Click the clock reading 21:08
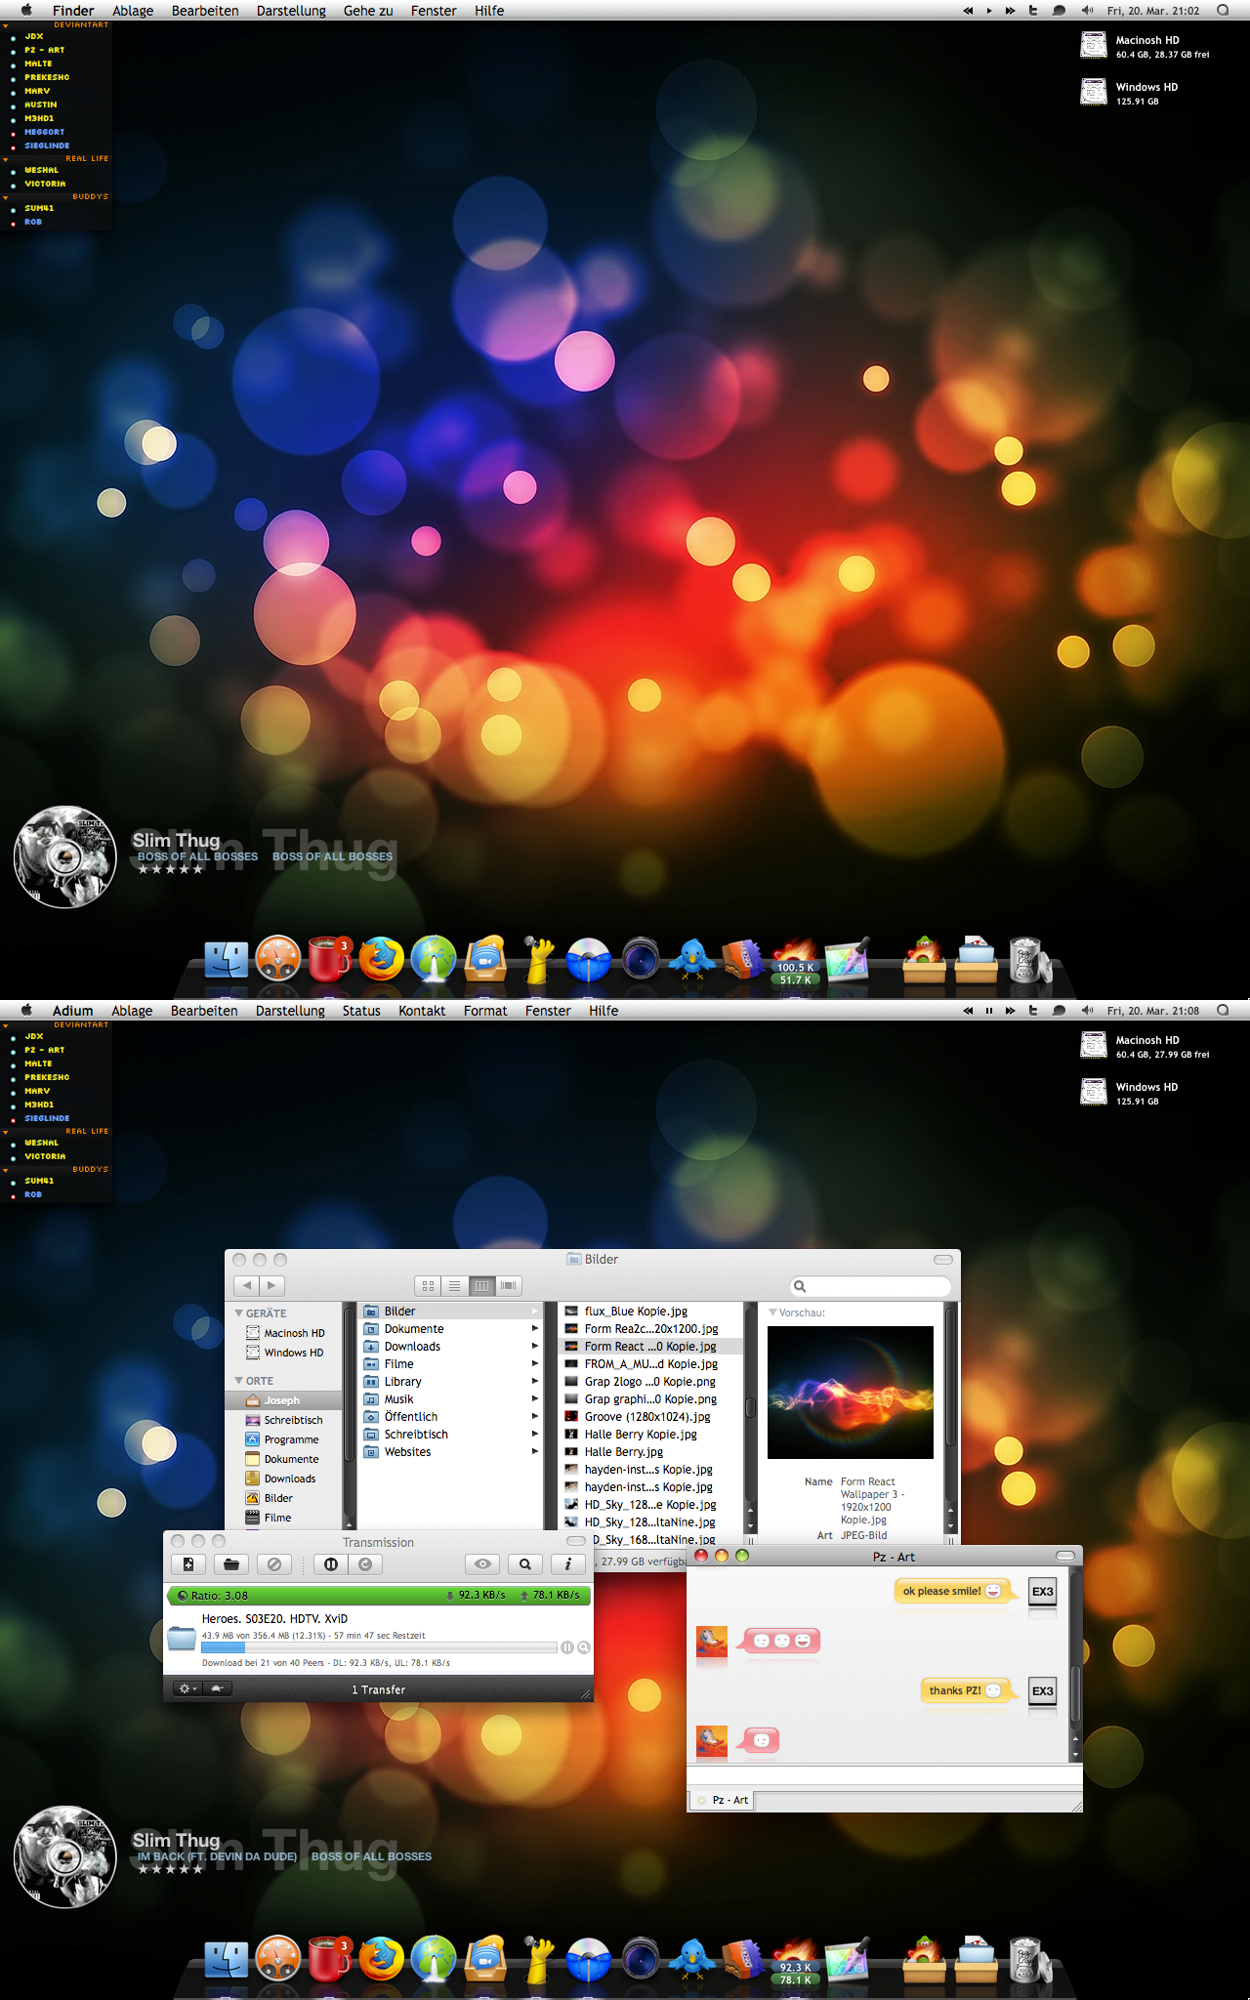The image size is (1250, 2000). (x=1153, y=1011)
